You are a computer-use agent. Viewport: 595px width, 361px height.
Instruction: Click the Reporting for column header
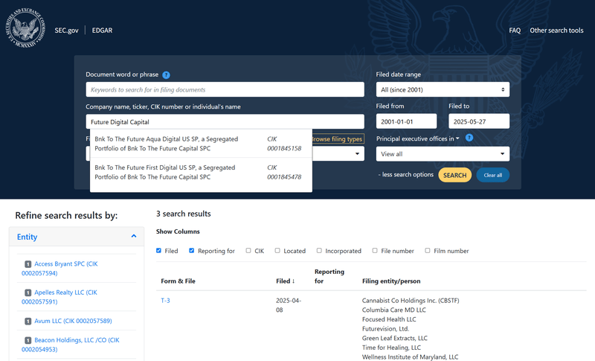pos(329,276)
